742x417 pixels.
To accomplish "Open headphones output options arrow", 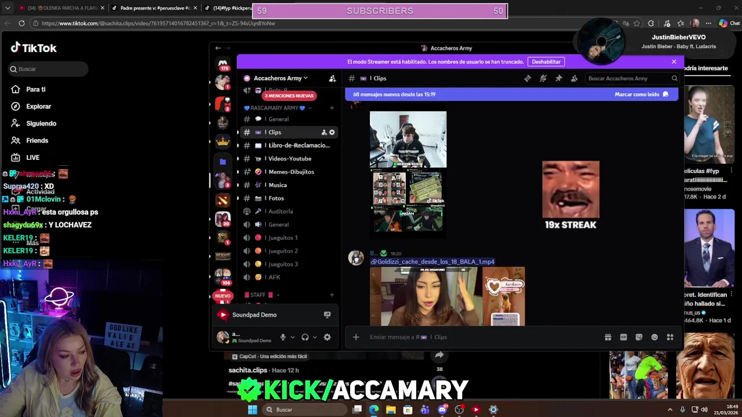I will coord(315,337).
